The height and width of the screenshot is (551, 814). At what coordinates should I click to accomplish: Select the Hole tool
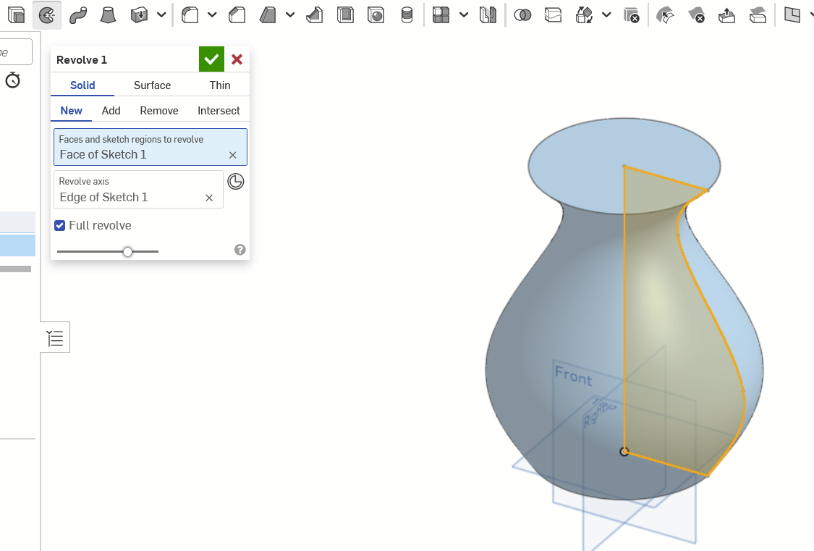[x=376, y=15]
